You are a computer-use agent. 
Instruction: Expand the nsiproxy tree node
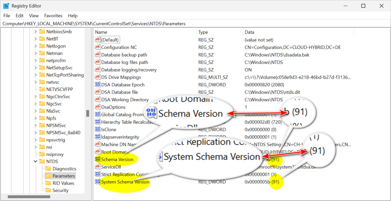click(x=36, y=154)
